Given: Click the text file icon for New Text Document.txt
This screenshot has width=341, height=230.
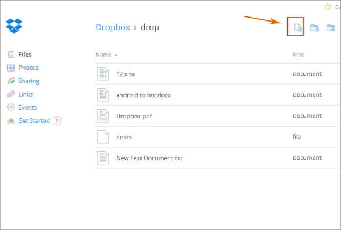Looking at the screenshot, I should [x=103, y=158].
